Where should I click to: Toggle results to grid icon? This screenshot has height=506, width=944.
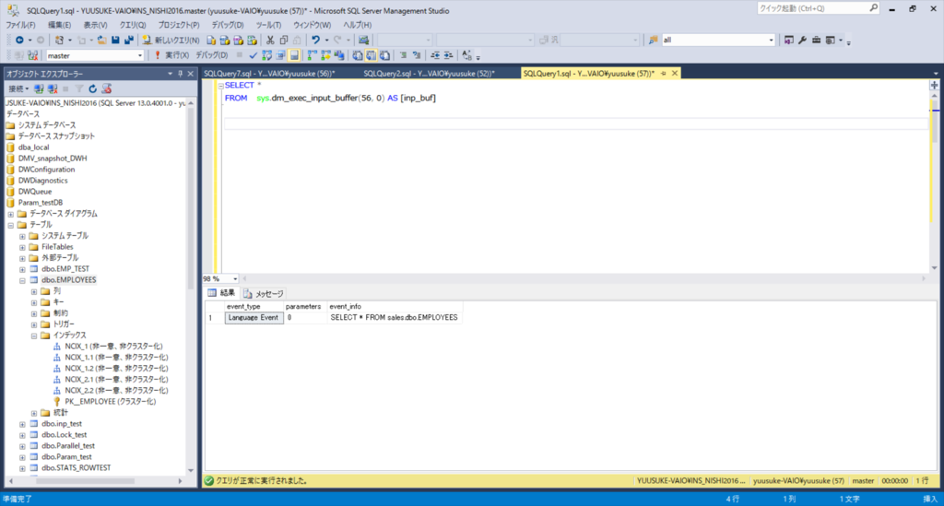tap(371, 55)
